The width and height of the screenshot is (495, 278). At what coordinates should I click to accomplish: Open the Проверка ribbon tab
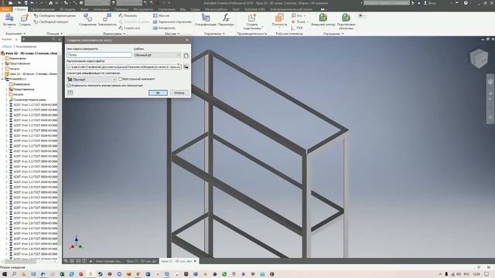(121, 9)
